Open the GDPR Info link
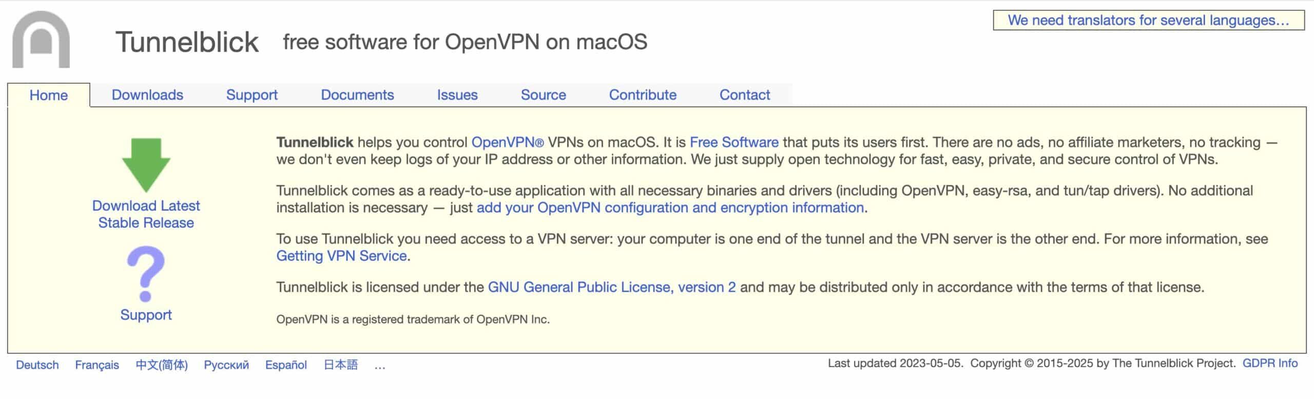 1270,364
